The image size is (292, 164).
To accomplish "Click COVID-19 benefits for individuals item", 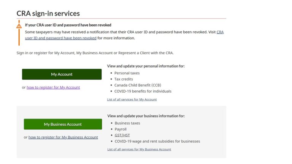I will [x=143, y=91].
